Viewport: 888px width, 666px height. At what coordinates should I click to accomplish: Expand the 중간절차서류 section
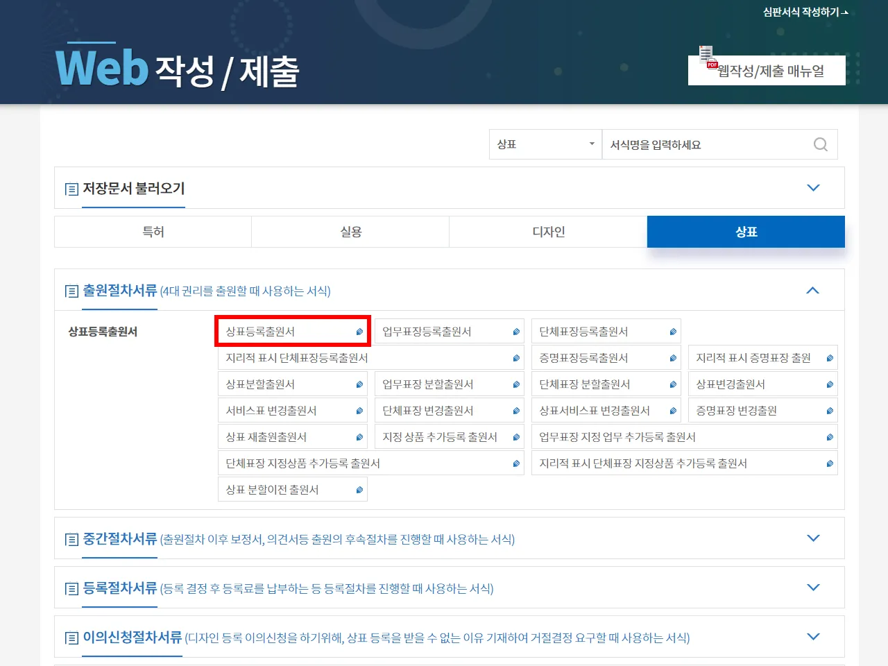click(x=813, y=538)
